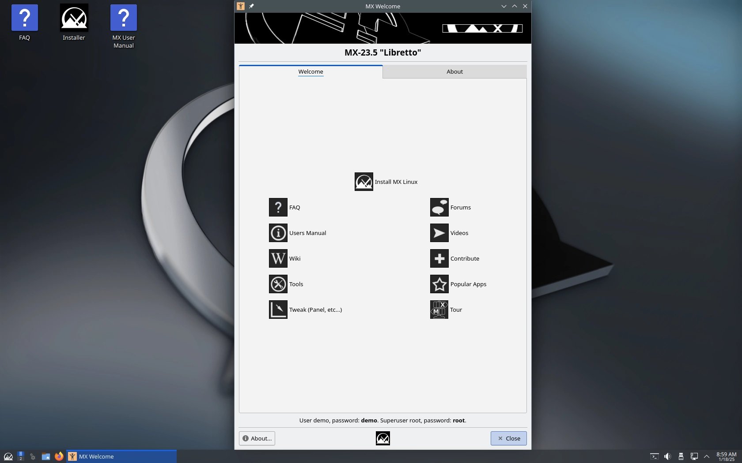Image resolution: width=742 pixels, height=463 pixels.
Task: Click the "Popular Apps" label
Action: tap(468, 284)
